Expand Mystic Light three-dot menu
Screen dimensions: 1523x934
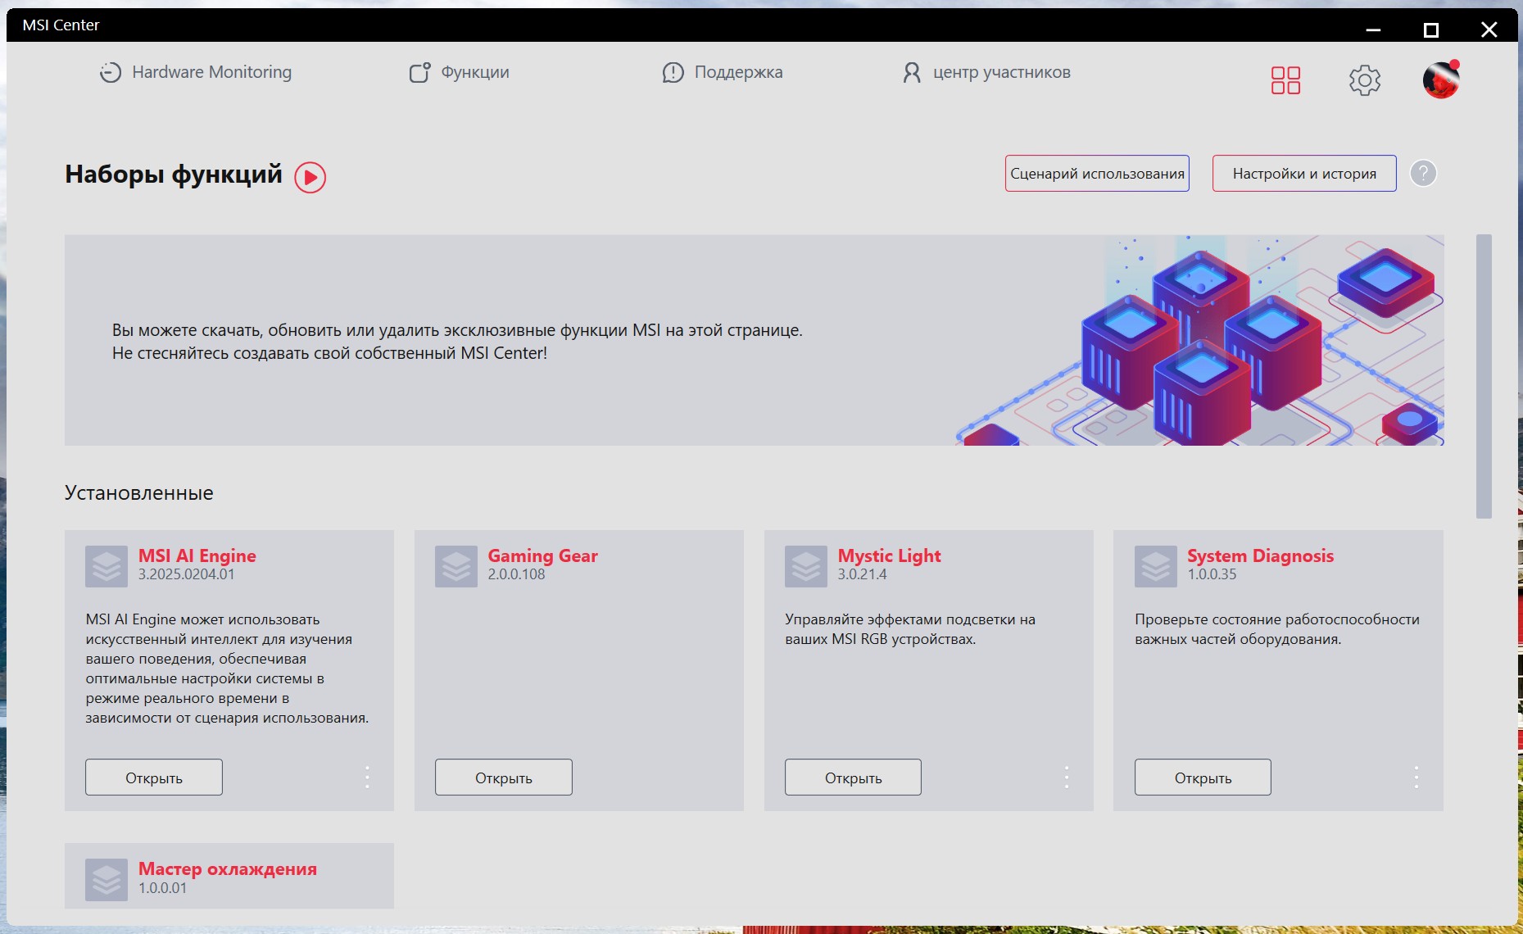click(x=1067, y=777)
